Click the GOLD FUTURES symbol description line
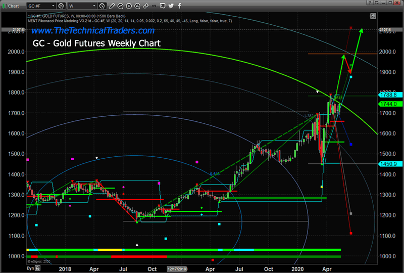This screenshot has width=404, height=273. tap(77, 16)
